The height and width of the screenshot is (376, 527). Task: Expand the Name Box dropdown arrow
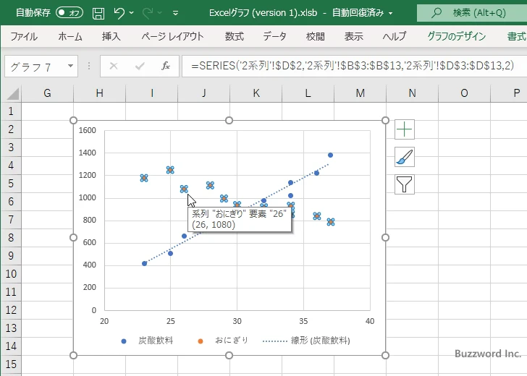coord(71,66)
